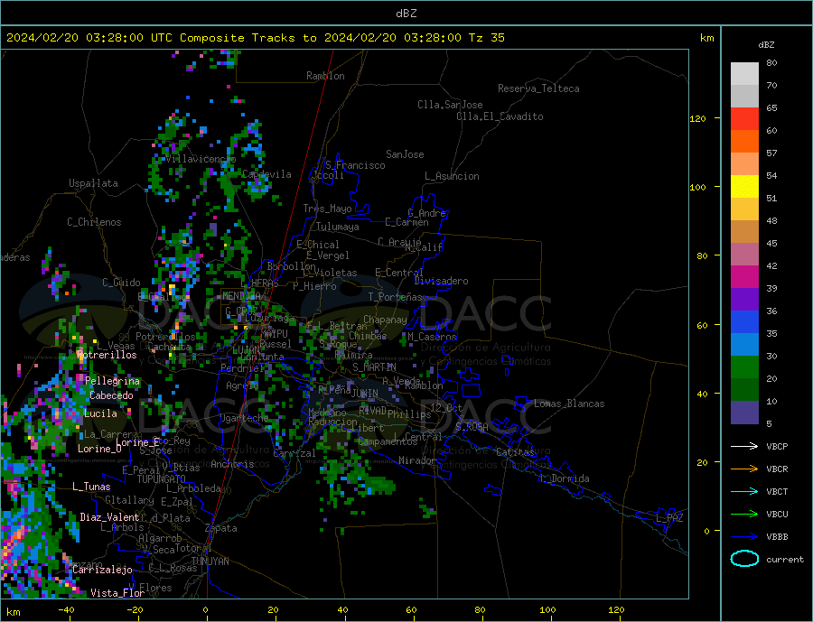This screenshot has height=622, width=813.
Task: Click the 'Ugarteche' map label
Action: point(244,418)
